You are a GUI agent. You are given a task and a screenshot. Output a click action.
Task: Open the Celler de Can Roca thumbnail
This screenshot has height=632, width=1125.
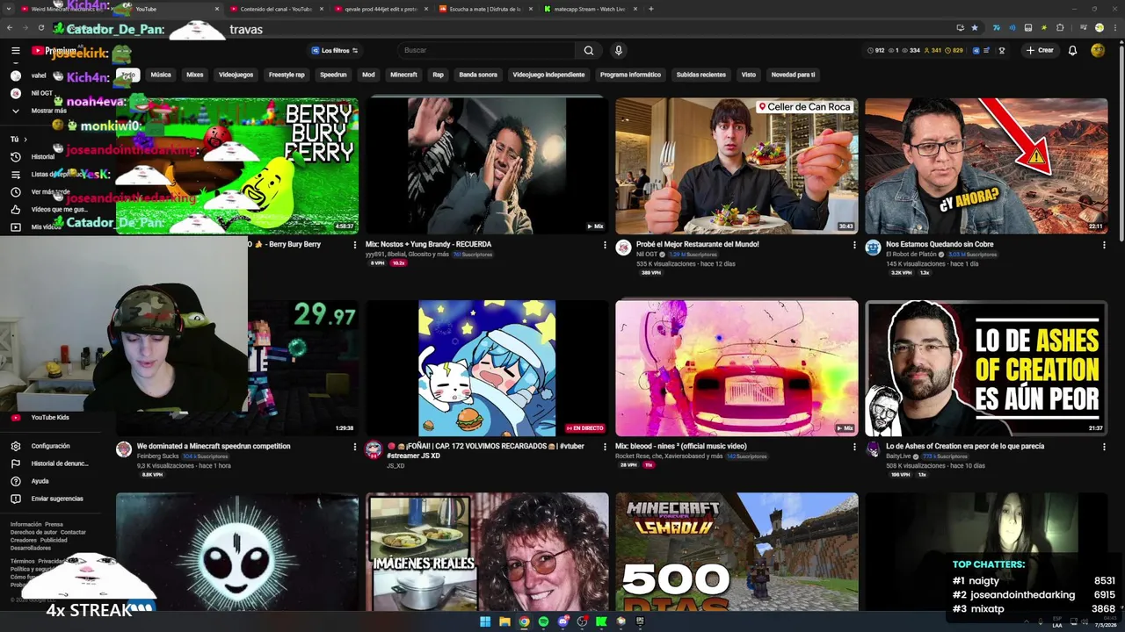(x=737, y=166)
